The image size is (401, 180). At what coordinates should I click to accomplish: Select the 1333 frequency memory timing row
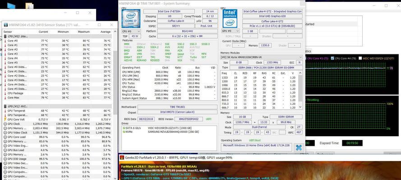point(259,77)
